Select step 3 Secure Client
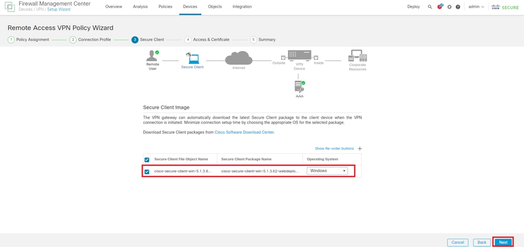 point(148,40)
